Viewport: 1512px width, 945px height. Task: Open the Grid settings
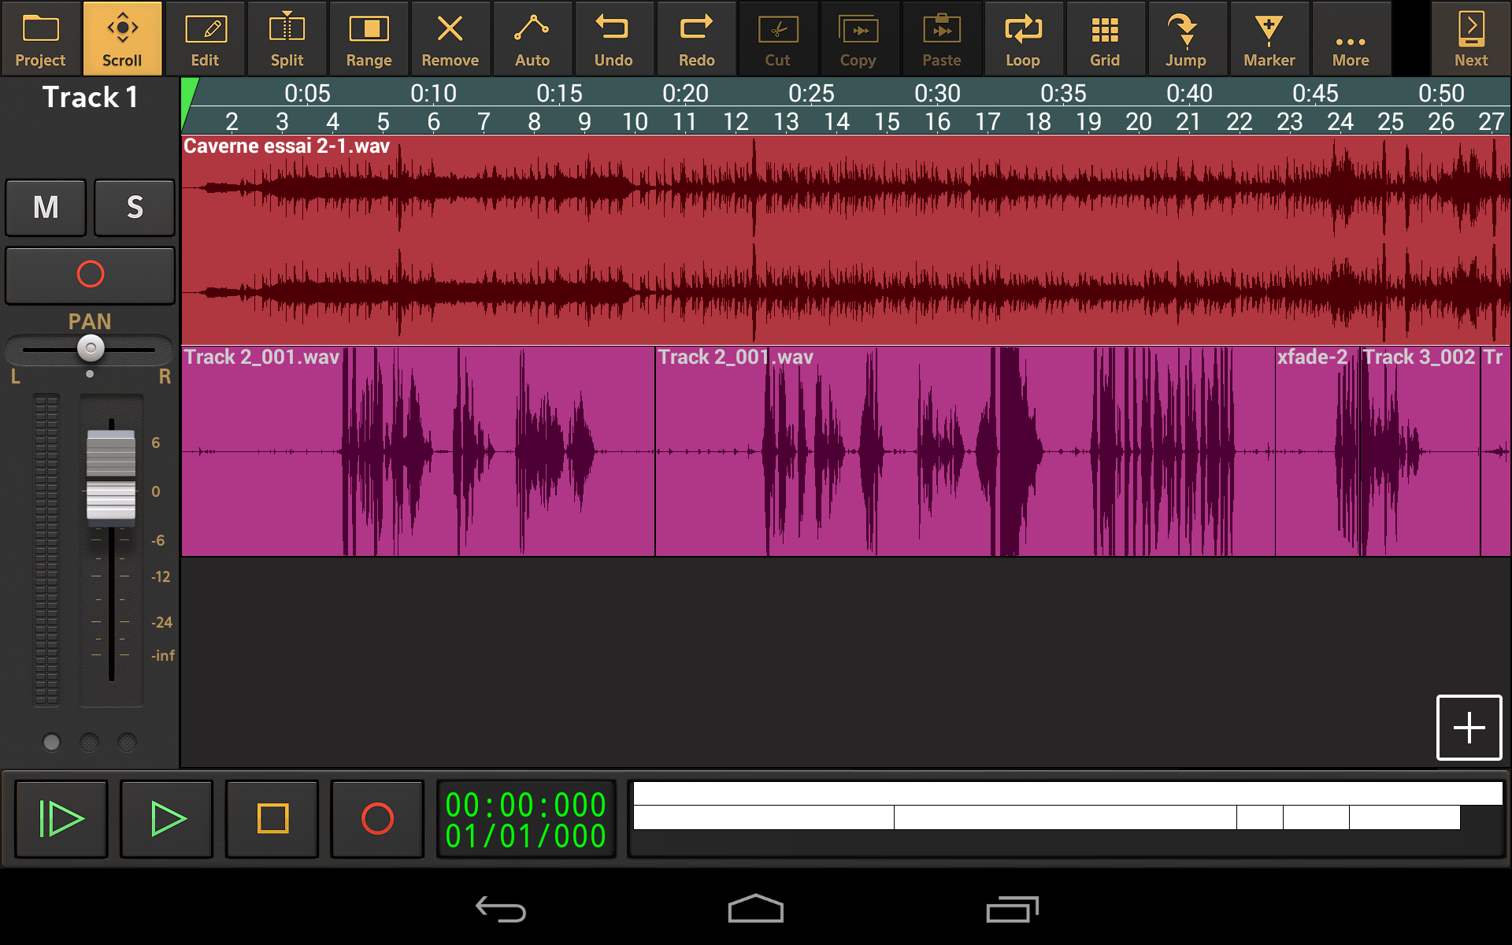(x=1105, y=39)
